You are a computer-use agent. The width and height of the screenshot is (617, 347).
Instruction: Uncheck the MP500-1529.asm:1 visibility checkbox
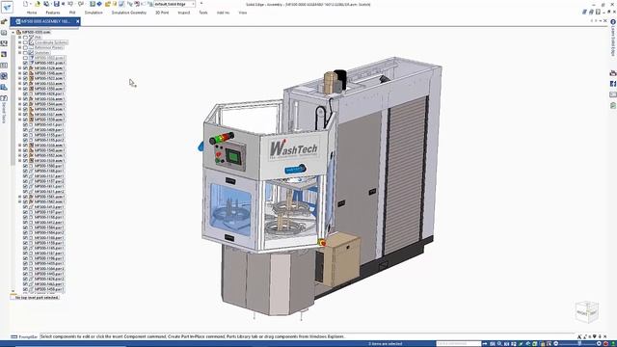25,68
